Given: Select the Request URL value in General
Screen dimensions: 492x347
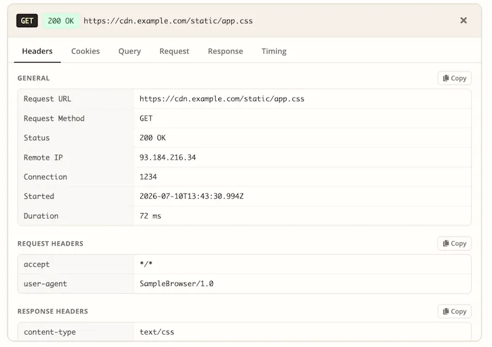Looking at the screenshot, I should pyautogui.click(x=222, y=99).
